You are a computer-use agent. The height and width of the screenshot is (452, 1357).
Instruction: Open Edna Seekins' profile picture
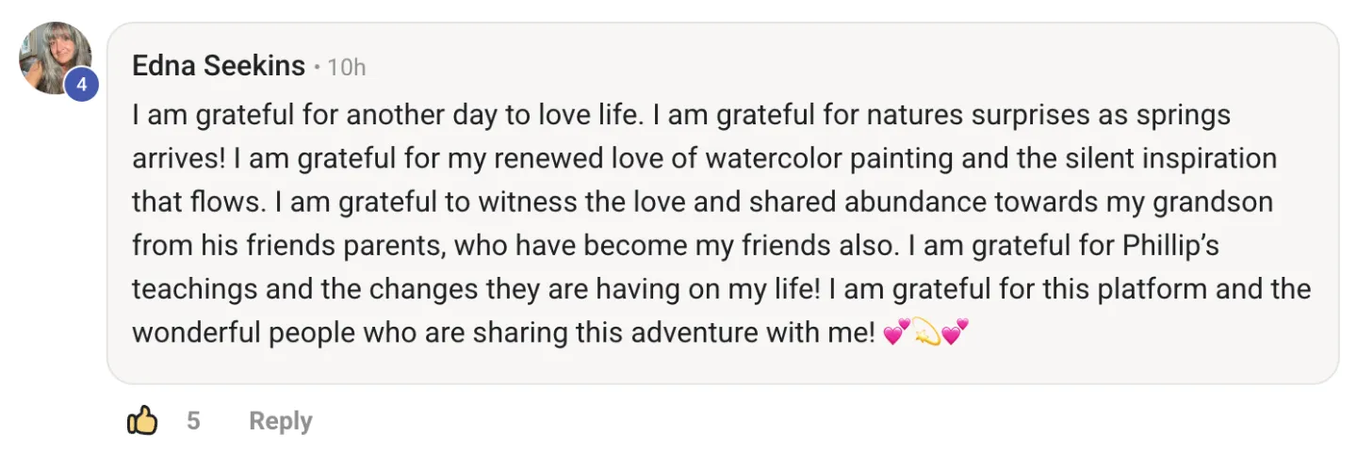click(x=55, y=58)
